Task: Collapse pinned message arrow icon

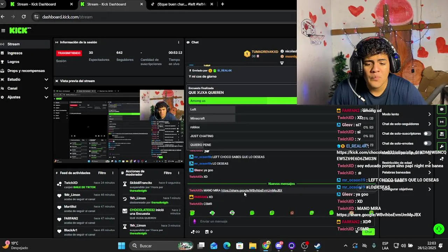Action: 282,63
